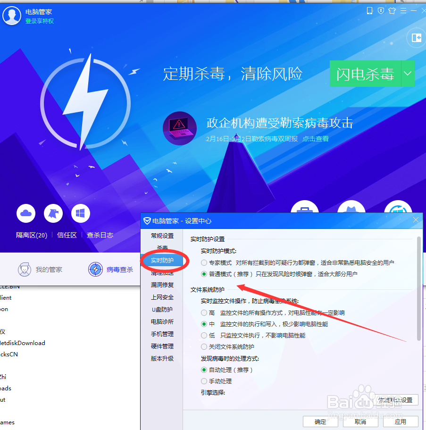This screenshot has height=430, width=426.
Task: Click the shield icon in title bar
Action: click(381, 11)
